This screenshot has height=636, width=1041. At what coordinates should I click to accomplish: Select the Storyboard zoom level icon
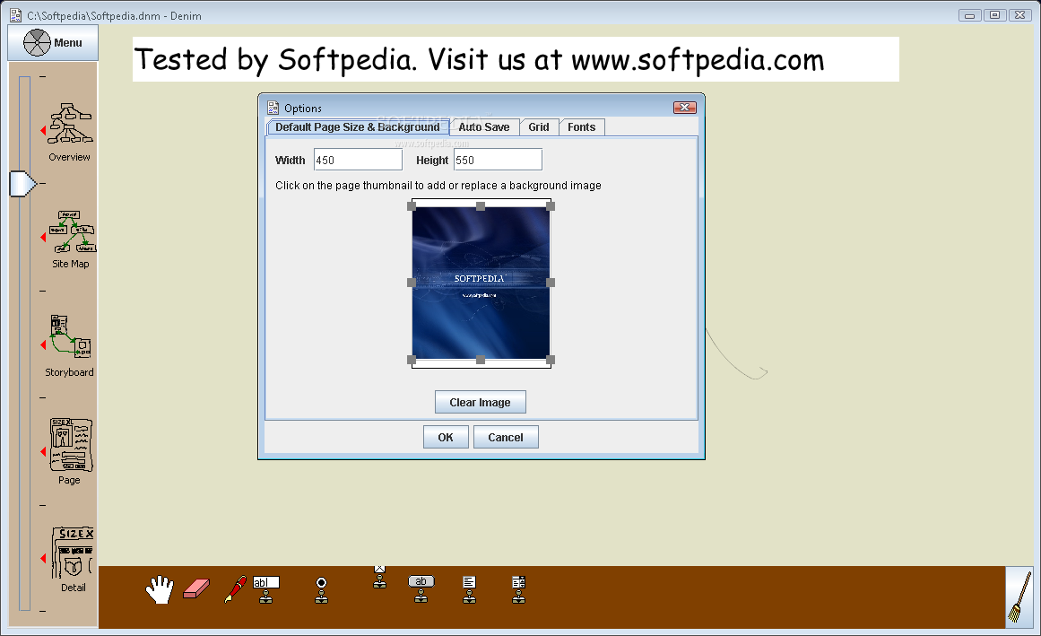70,336
